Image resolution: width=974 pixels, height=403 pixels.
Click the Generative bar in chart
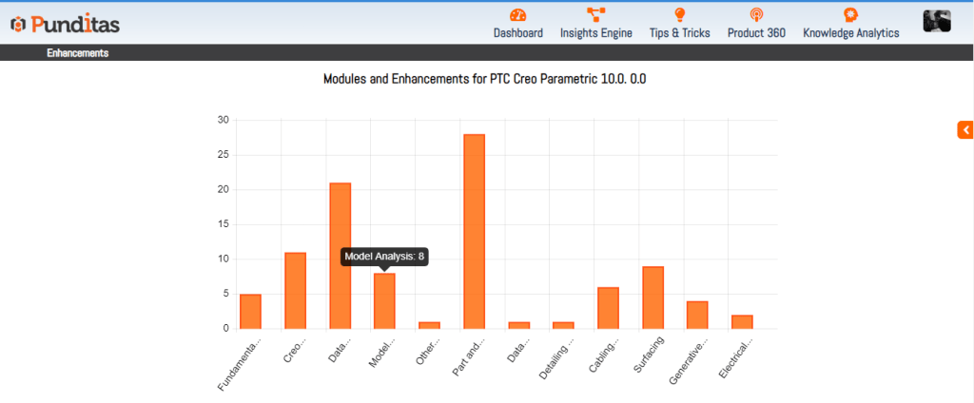click(x=697, y=315)
